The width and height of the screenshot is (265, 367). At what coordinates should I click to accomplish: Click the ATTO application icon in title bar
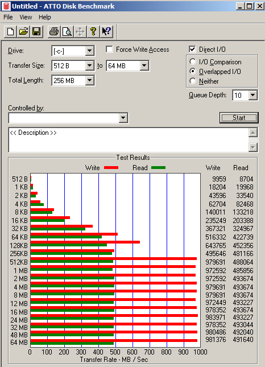click(6, 6)
